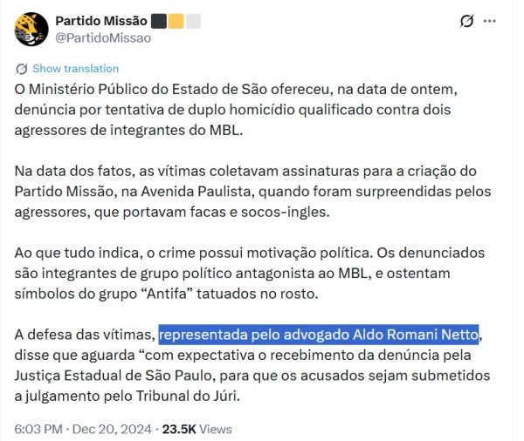The width and height of the screenshot is (524, 441).
Task: Click the paragraph mentioning Avenida Paulista
Action: [x=253, y=191]
